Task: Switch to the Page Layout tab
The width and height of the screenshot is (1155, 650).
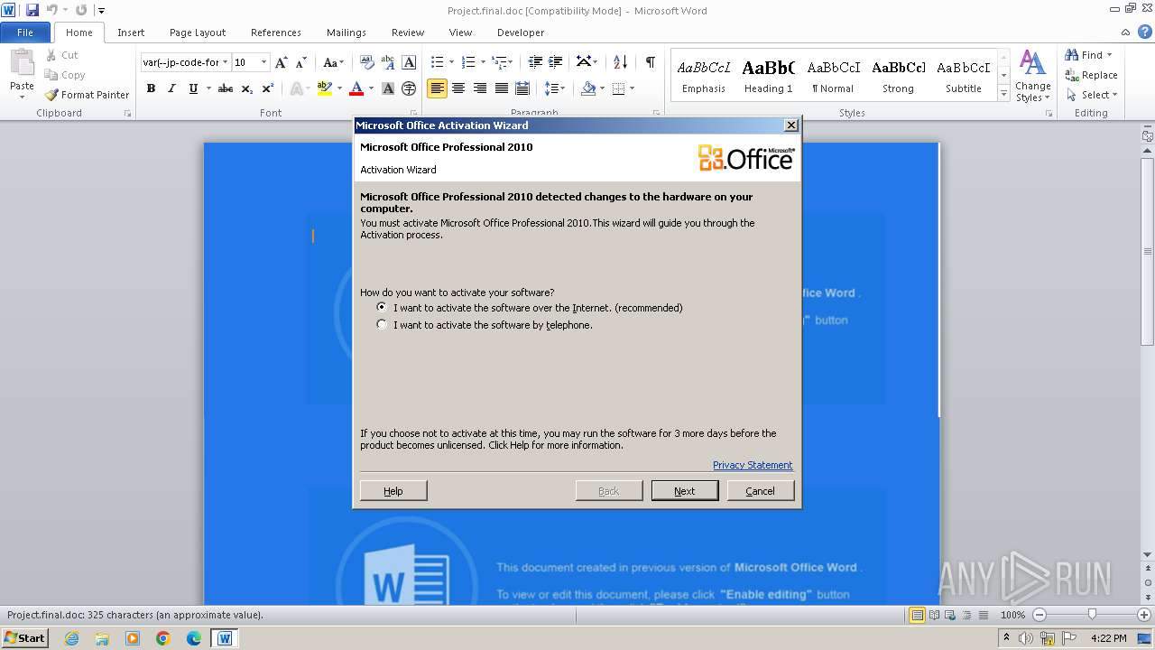Action: (198, 32)
